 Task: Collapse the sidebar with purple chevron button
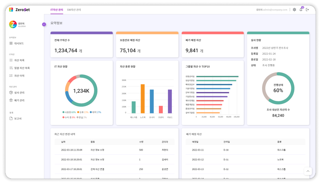(44, 24)
